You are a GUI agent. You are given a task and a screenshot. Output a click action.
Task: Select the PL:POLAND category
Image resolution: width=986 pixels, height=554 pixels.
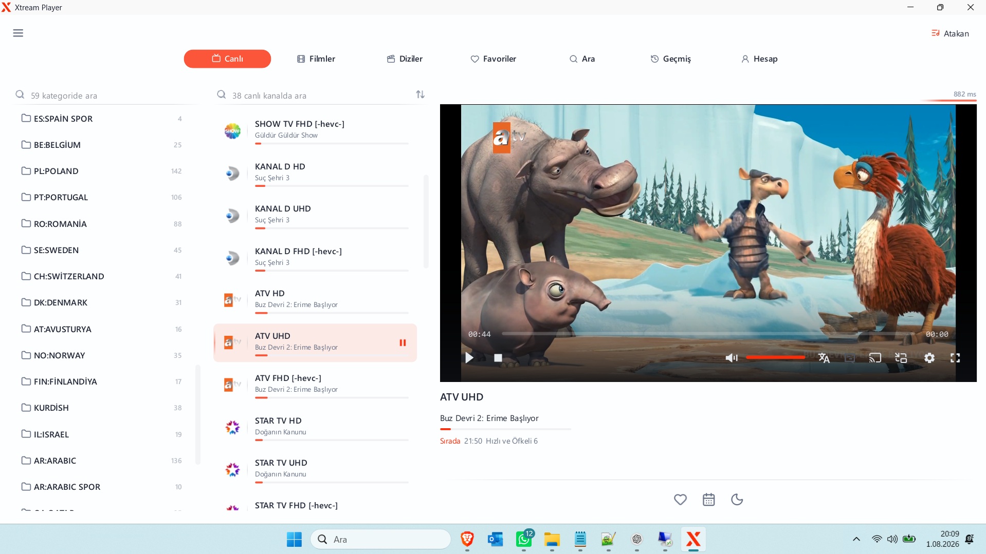coord(102,171)
